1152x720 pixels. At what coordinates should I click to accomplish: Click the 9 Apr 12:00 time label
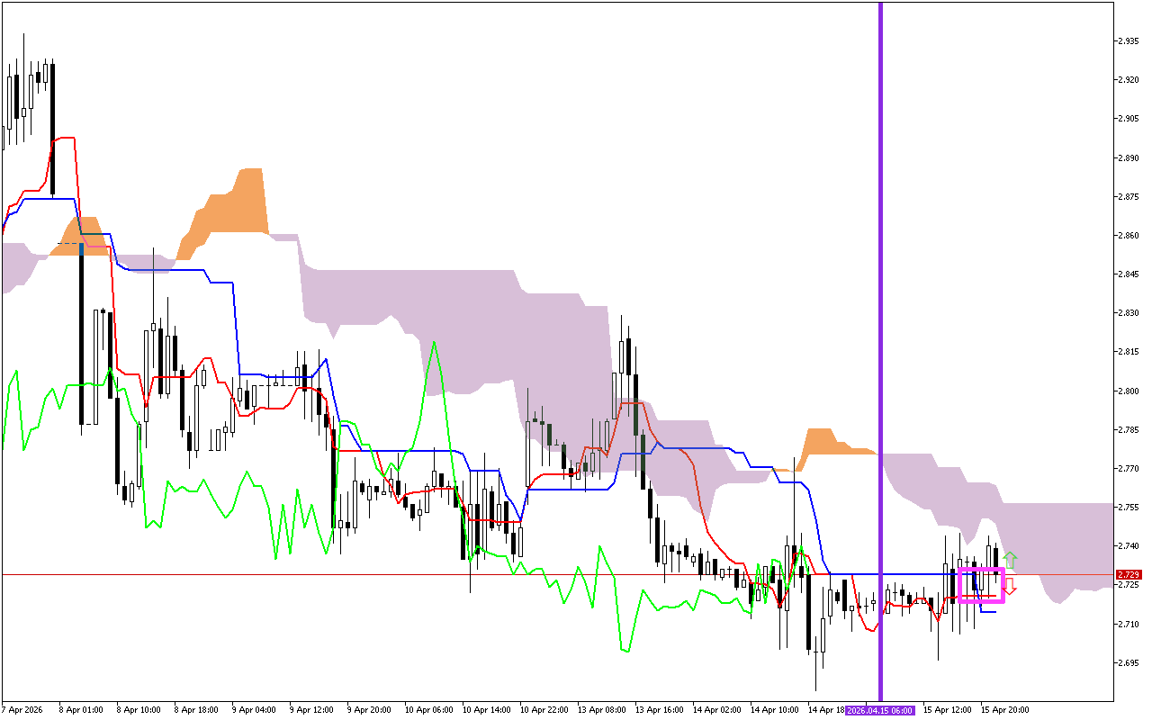(313, 710)
